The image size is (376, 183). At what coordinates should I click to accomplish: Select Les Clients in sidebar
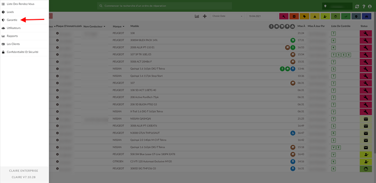click(13, 44)
